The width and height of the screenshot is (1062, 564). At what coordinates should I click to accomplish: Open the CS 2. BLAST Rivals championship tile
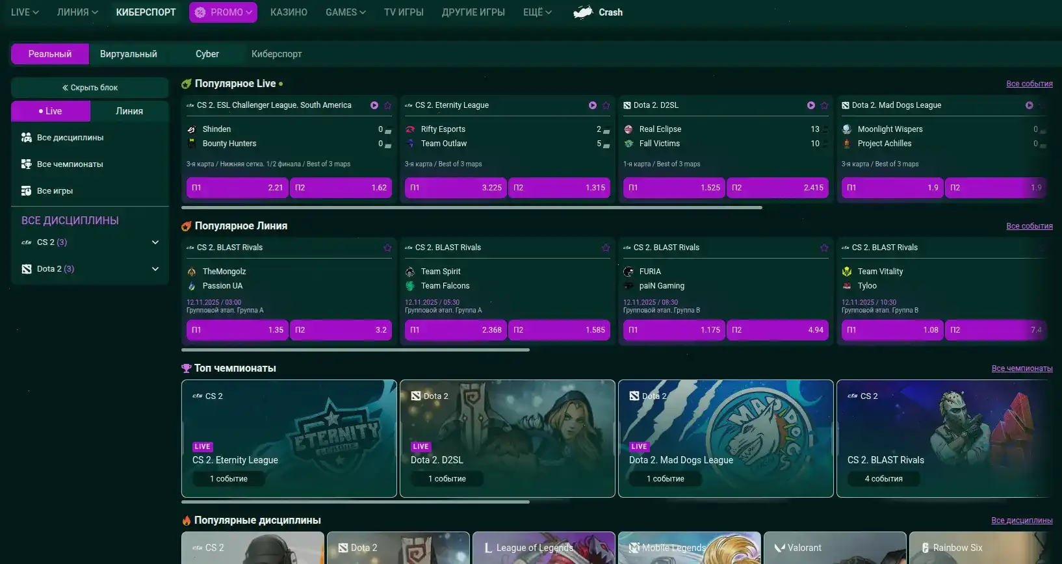pos(942,439)
